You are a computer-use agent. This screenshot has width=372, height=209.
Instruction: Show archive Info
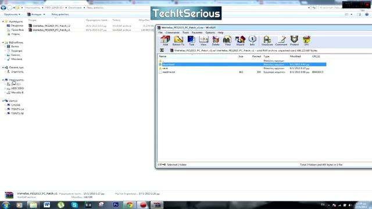(252, 41)
